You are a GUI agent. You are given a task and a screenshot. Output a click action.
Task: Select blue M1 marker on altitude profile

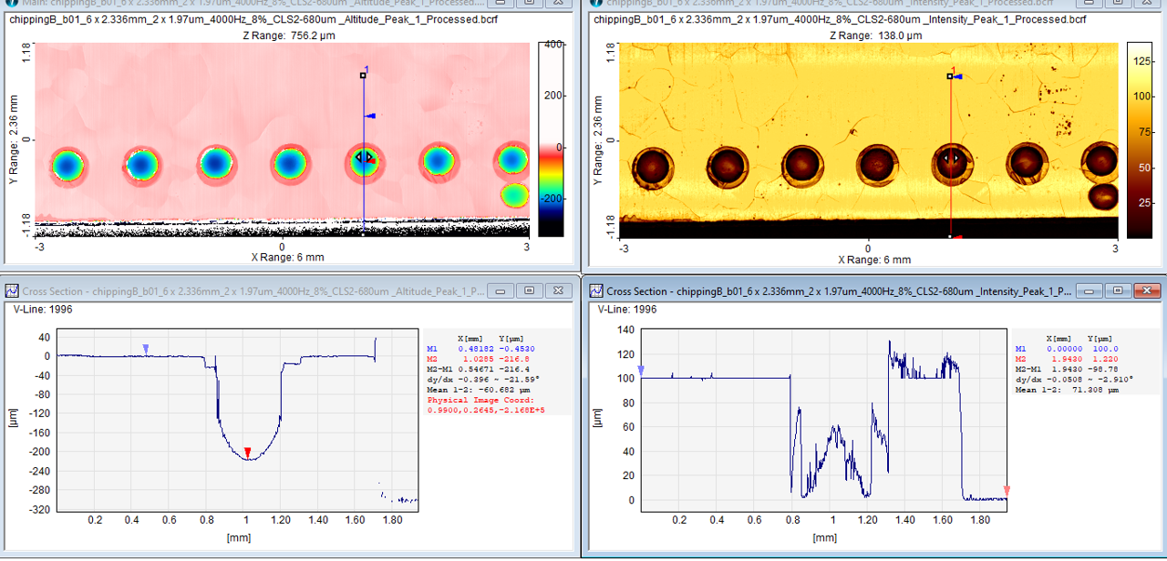[146, 349]
